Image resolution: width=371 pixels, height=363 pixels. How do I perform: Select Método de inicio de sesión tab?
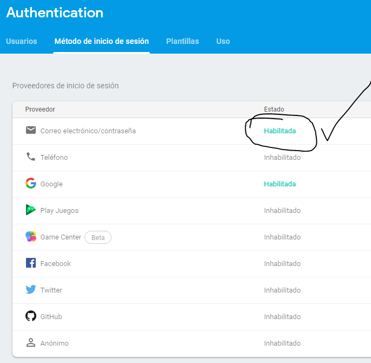(101, 41)
